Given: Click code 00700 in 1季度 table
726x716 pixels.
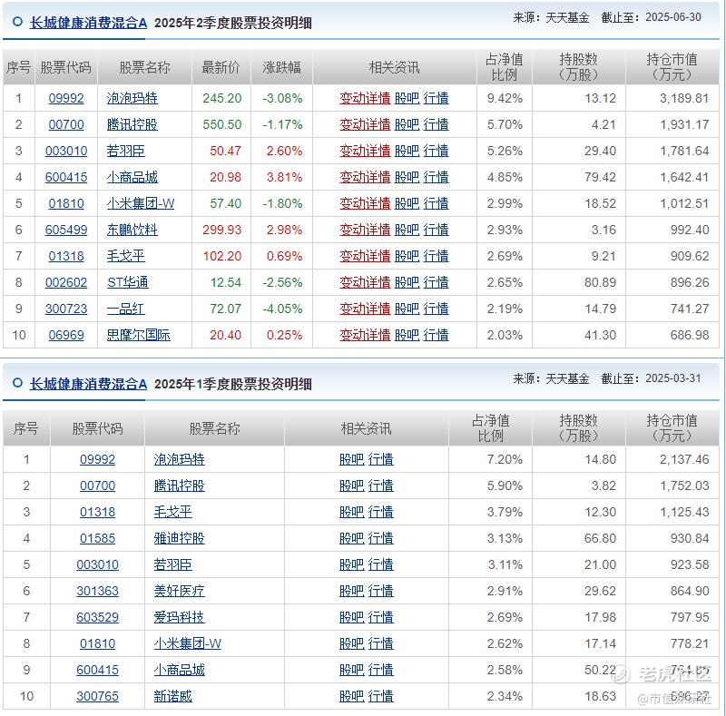Looking at the screenshot, I should 97,486.
